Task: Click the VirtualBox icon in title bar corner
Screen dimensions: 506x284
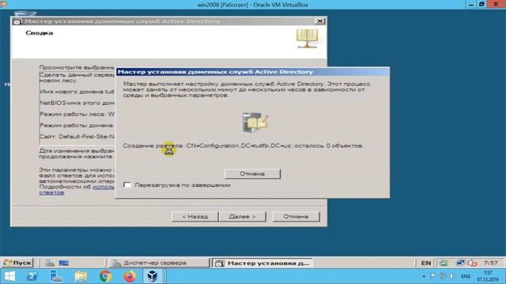Action: coord(3,4)
